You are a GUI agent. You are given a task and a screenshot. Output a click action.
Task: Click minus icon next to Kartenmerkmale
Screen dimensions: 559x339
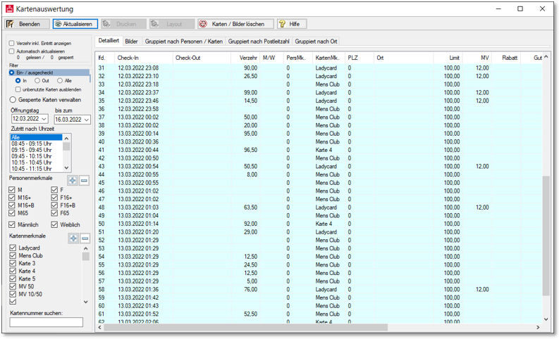(x=85, y=238)
